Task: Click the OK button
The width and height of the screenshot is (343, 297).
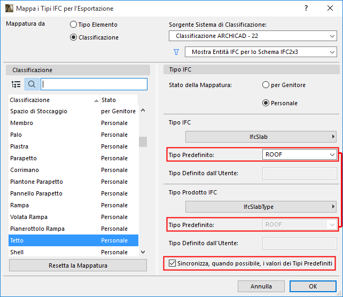Action: click(x=314, y=286)
